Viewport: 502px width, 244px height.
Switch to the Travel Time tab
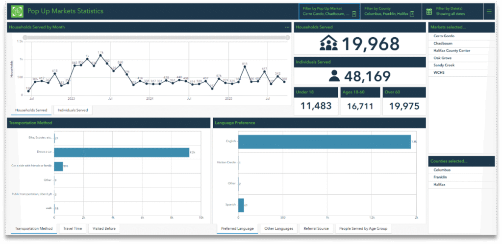tap(74, 228)
